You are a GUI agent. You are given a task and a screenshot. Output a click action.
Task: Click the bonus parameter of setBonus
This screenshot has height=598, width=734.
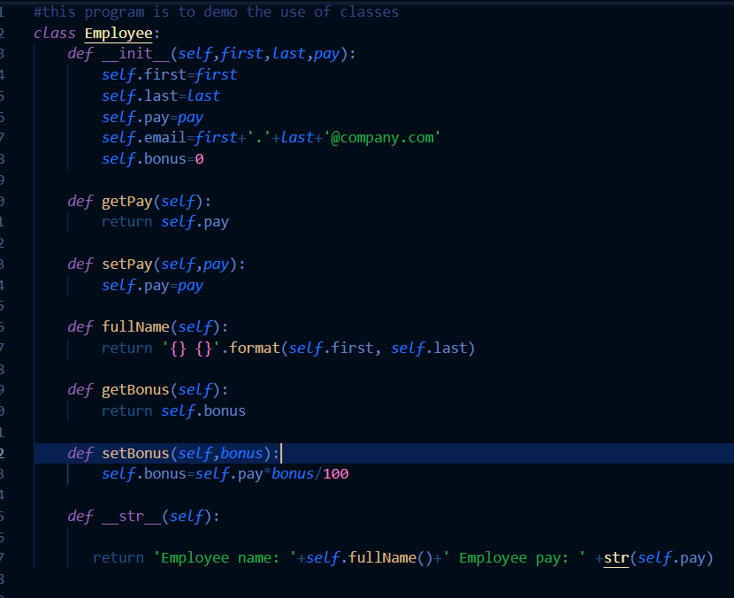241,452
